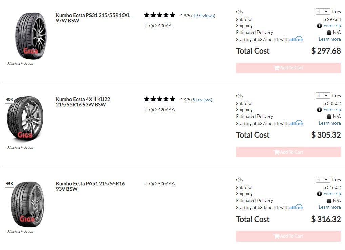Click the estimated delivery info icon for Ecsta PS31
Image resolution: width=345 pixels, height=250 pixels.
(328, 32)
